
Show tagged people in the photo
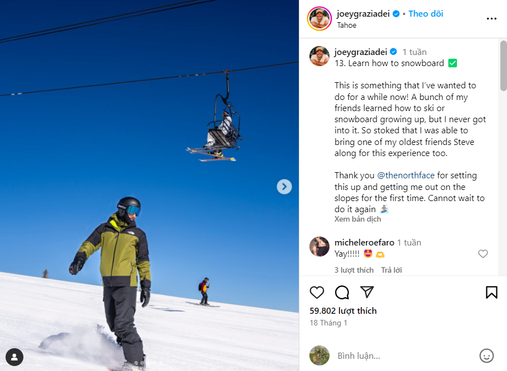pyautogui.click(x=14, y=357)
